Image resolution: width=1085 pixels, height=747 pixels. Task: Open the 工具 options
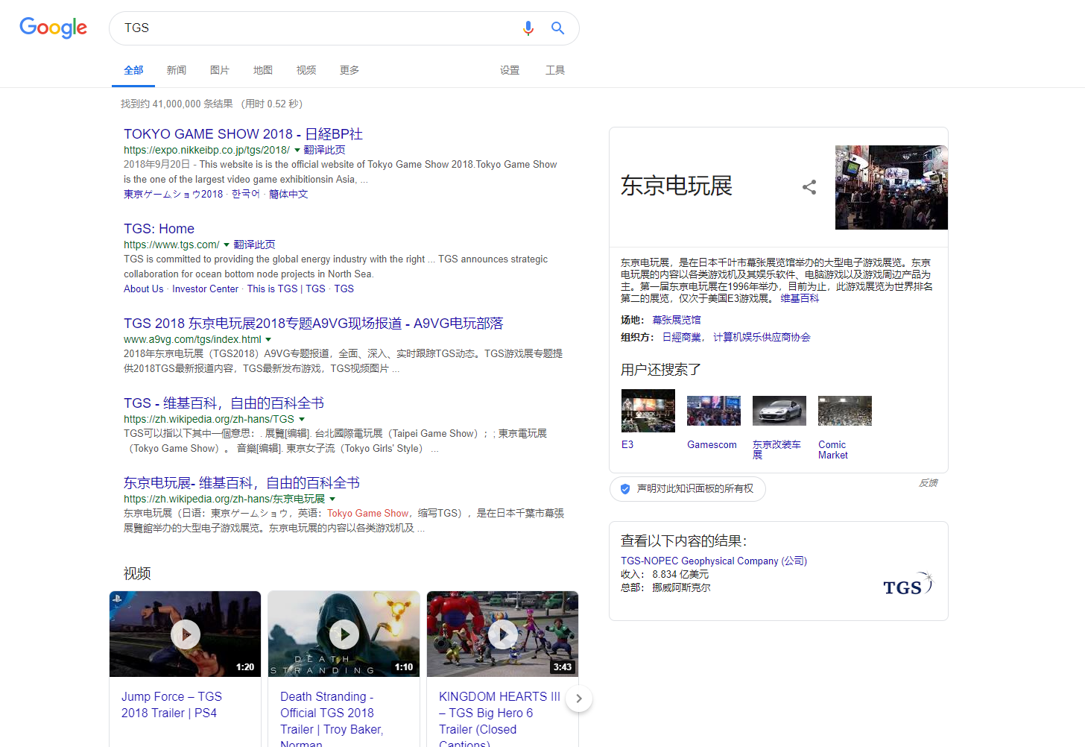tap(555, 70)
